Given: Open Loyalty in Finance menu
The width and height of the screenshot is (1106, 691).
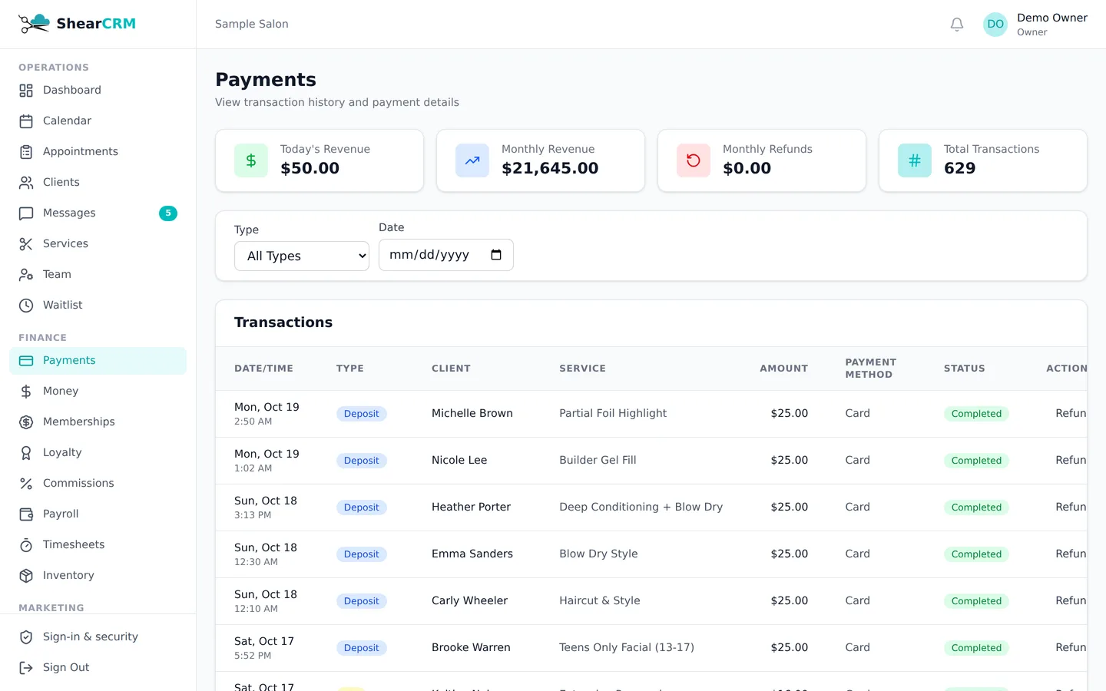Looking at the screenshot, I should tap(98, 453).
